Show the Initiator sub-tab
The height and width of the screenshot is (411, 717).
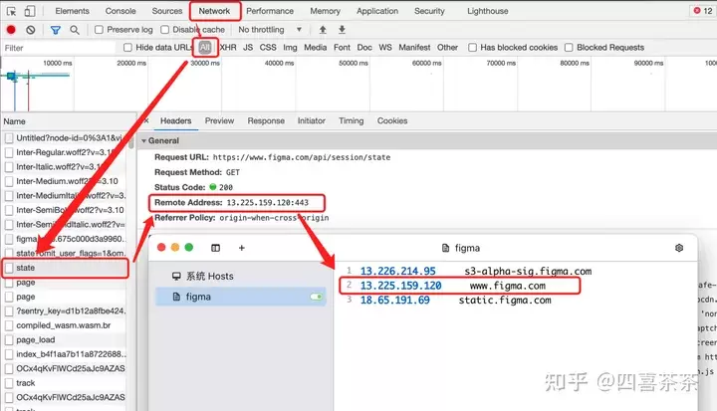[x=312, y=120]
